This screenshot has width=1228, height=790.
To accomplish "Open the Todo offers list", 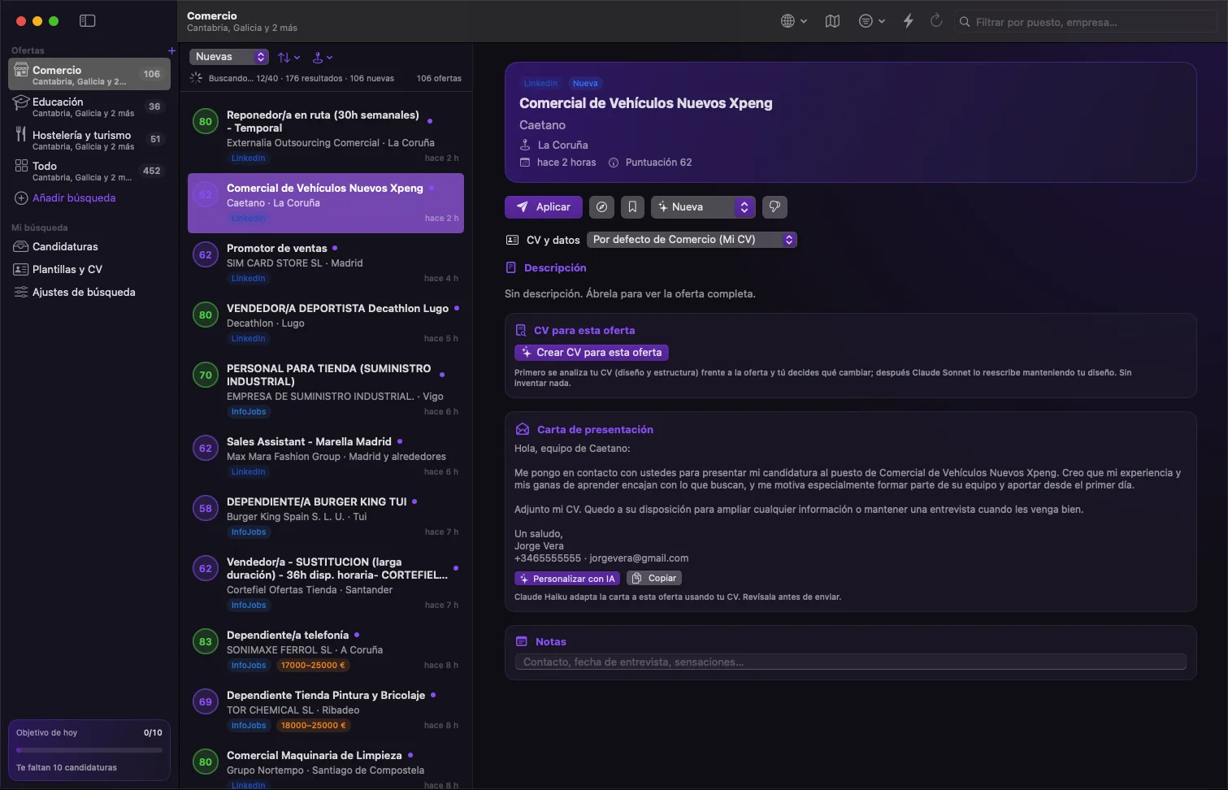I will 89,171.
